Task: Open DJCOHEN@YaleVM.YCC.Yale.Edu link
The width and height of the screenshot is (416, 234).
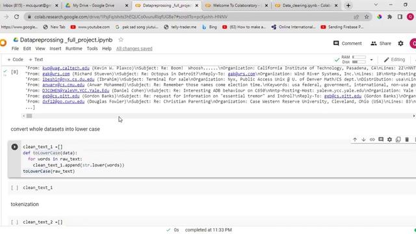Action: [x=75, y=90]
